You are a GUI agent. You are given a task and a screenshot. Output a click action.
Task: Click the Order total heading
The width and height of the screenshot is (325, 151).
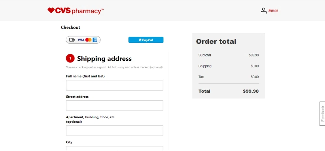coord(216,41)
